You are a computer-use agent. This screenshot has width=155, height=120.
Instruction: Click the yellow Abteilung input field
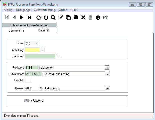(x=32, y=50)
